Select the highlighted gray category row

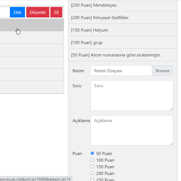point(32,25)
